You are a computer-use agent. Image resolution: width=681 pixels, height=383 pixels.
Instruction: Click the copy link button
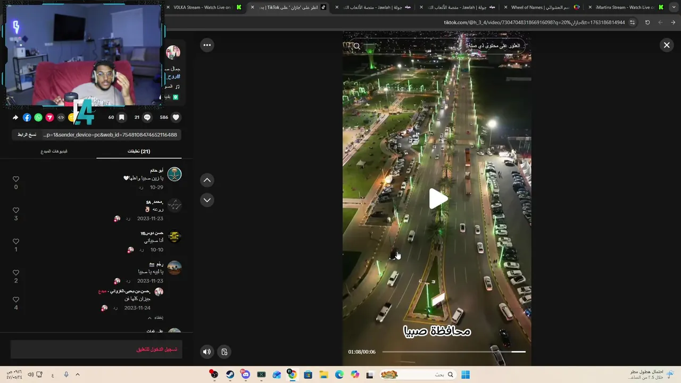pyautogui.click(x=27, y=135)
